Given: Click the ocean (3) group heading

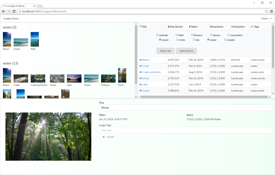Looking at the screenshot, I should [10, 27].
